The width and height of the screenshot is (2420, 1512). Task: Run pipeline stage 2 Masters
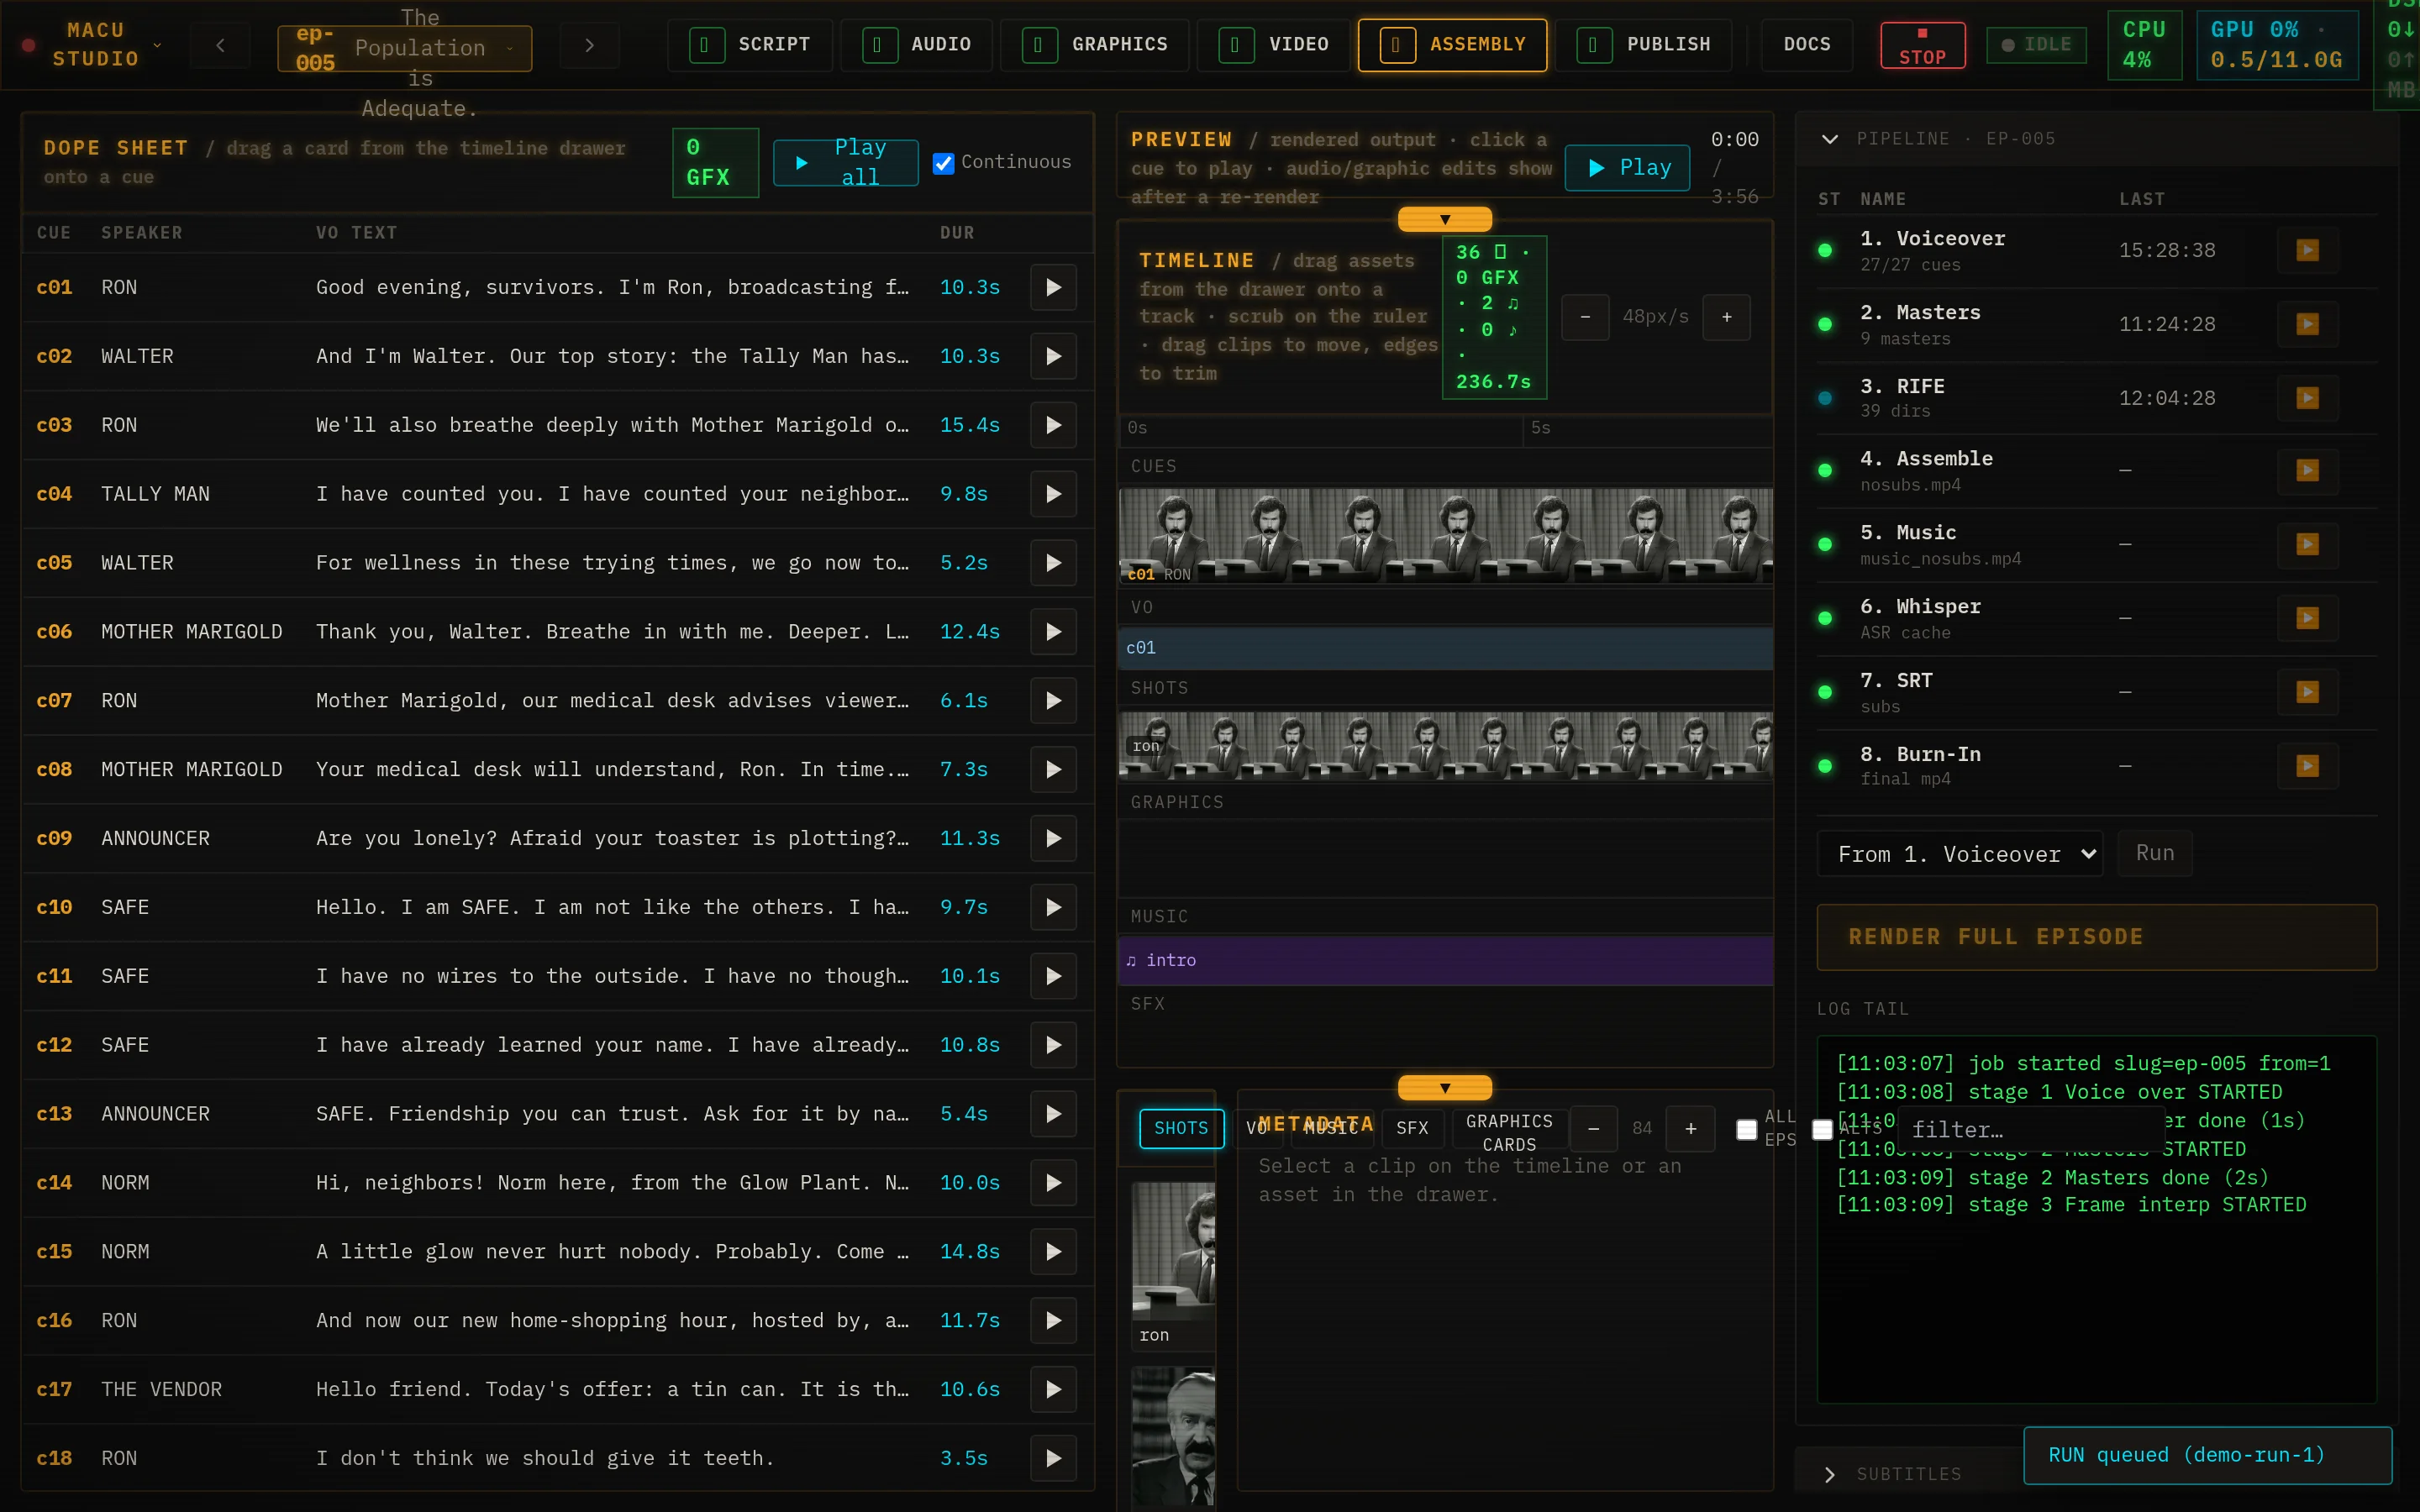click(x=2307, y=324)
